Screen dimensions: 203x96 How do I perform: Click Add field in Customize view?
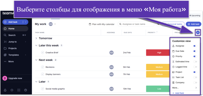coord(178,93)
